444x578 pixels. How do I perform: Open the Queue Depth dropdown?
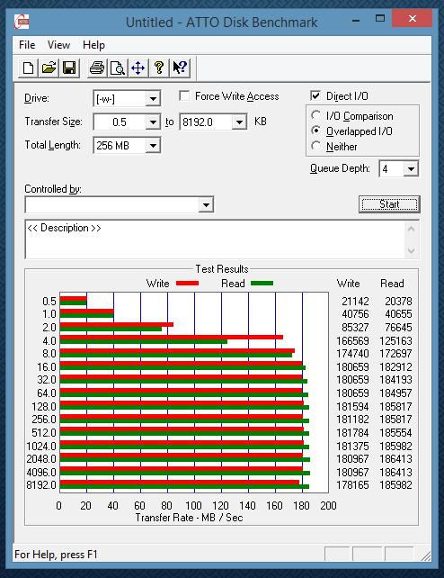tap(411, 169)
